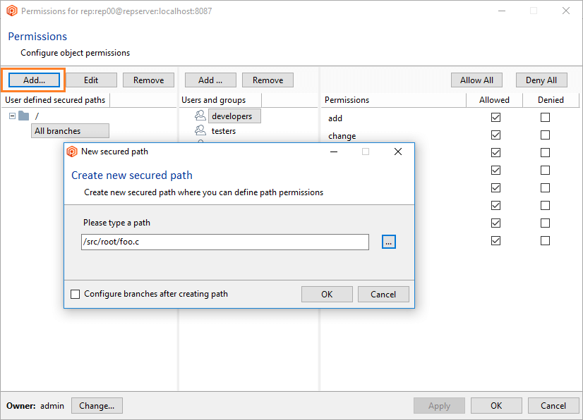Click the developers group icon
This screenshot has width=583, height=420.
[x=200, y=116]
